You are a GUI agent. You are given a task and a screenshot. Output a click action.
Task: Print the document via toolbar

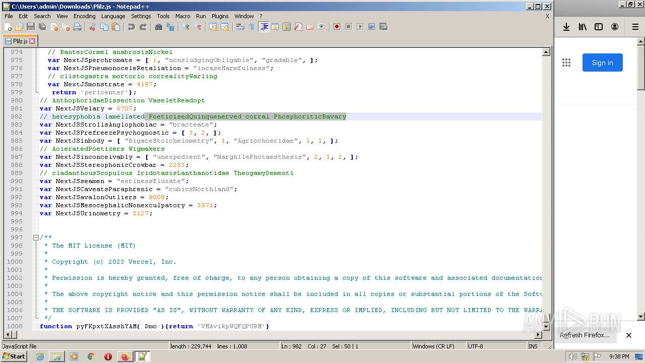(77, 27)
